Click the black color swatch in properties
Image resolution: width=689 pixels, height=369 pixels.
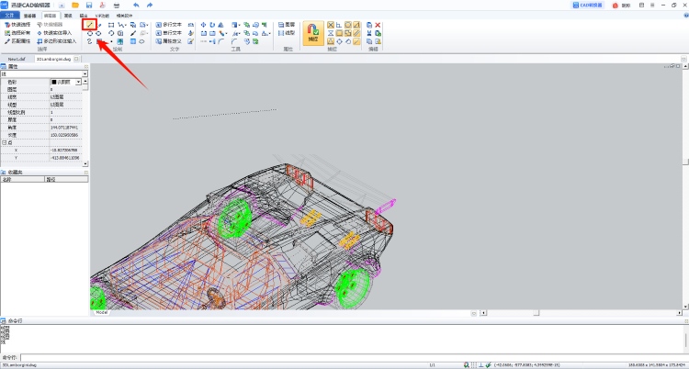click(x=53, y=82)
